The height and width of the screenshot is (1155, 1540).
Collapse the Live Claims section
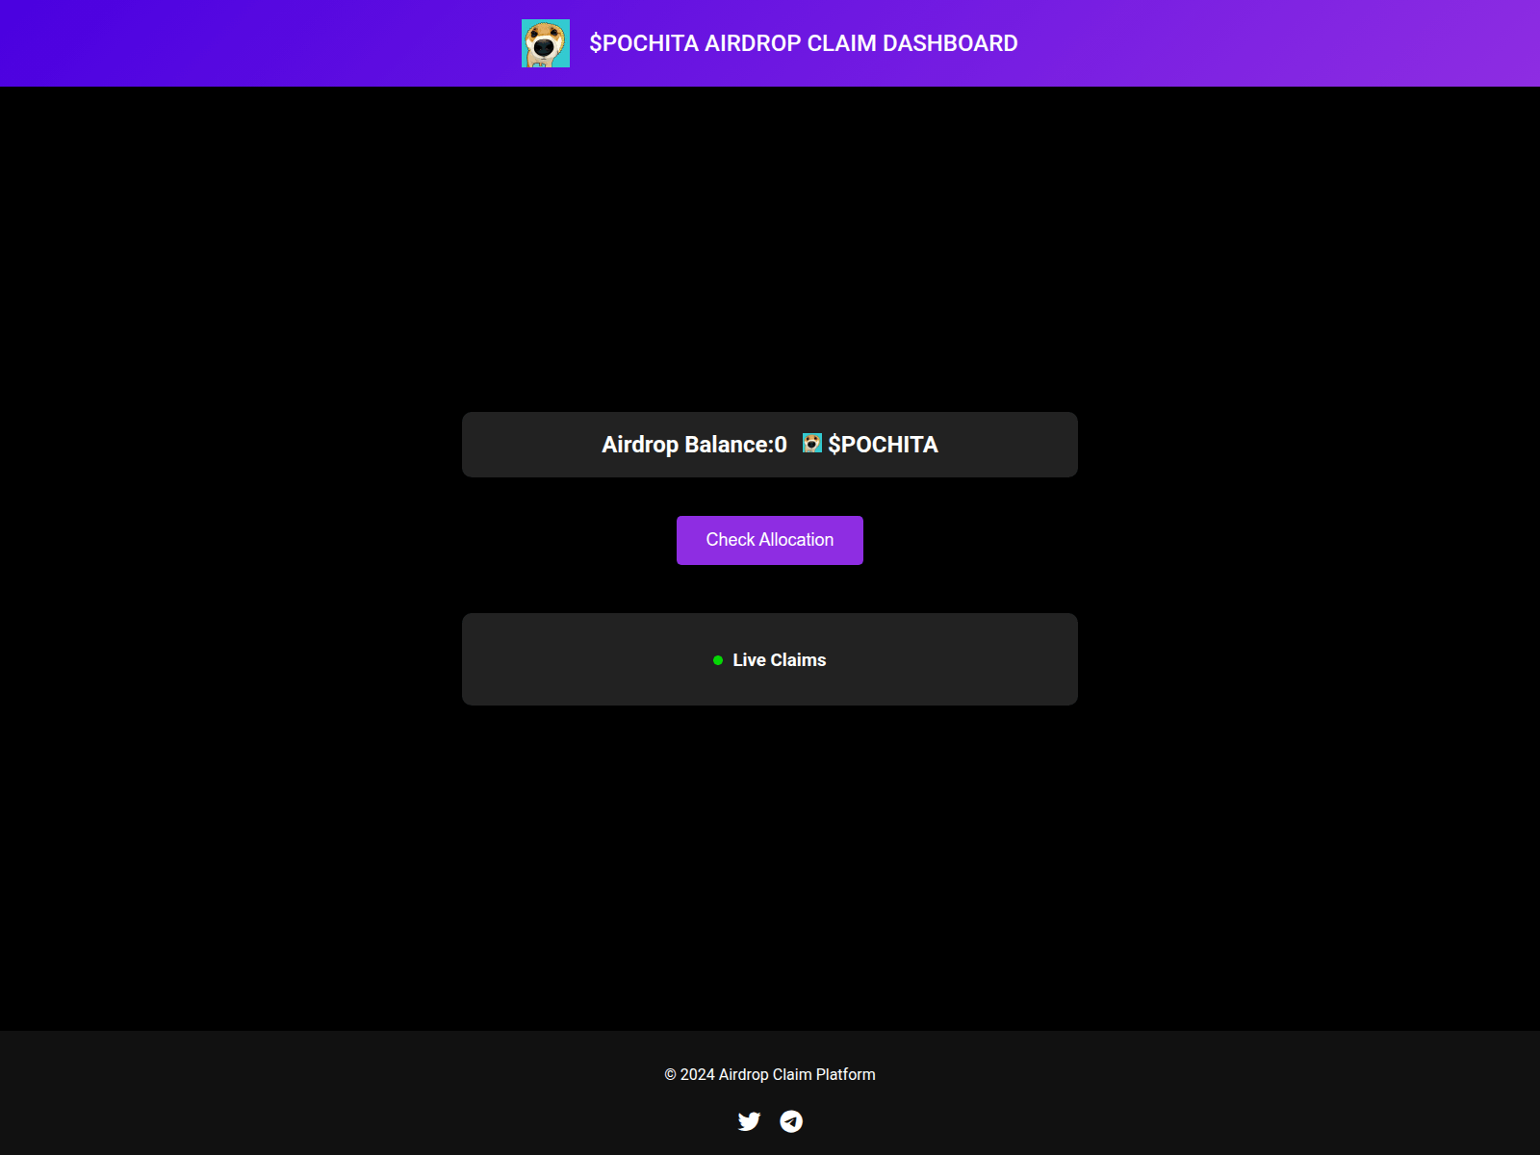pyautogui.click(x=770, y=659)
